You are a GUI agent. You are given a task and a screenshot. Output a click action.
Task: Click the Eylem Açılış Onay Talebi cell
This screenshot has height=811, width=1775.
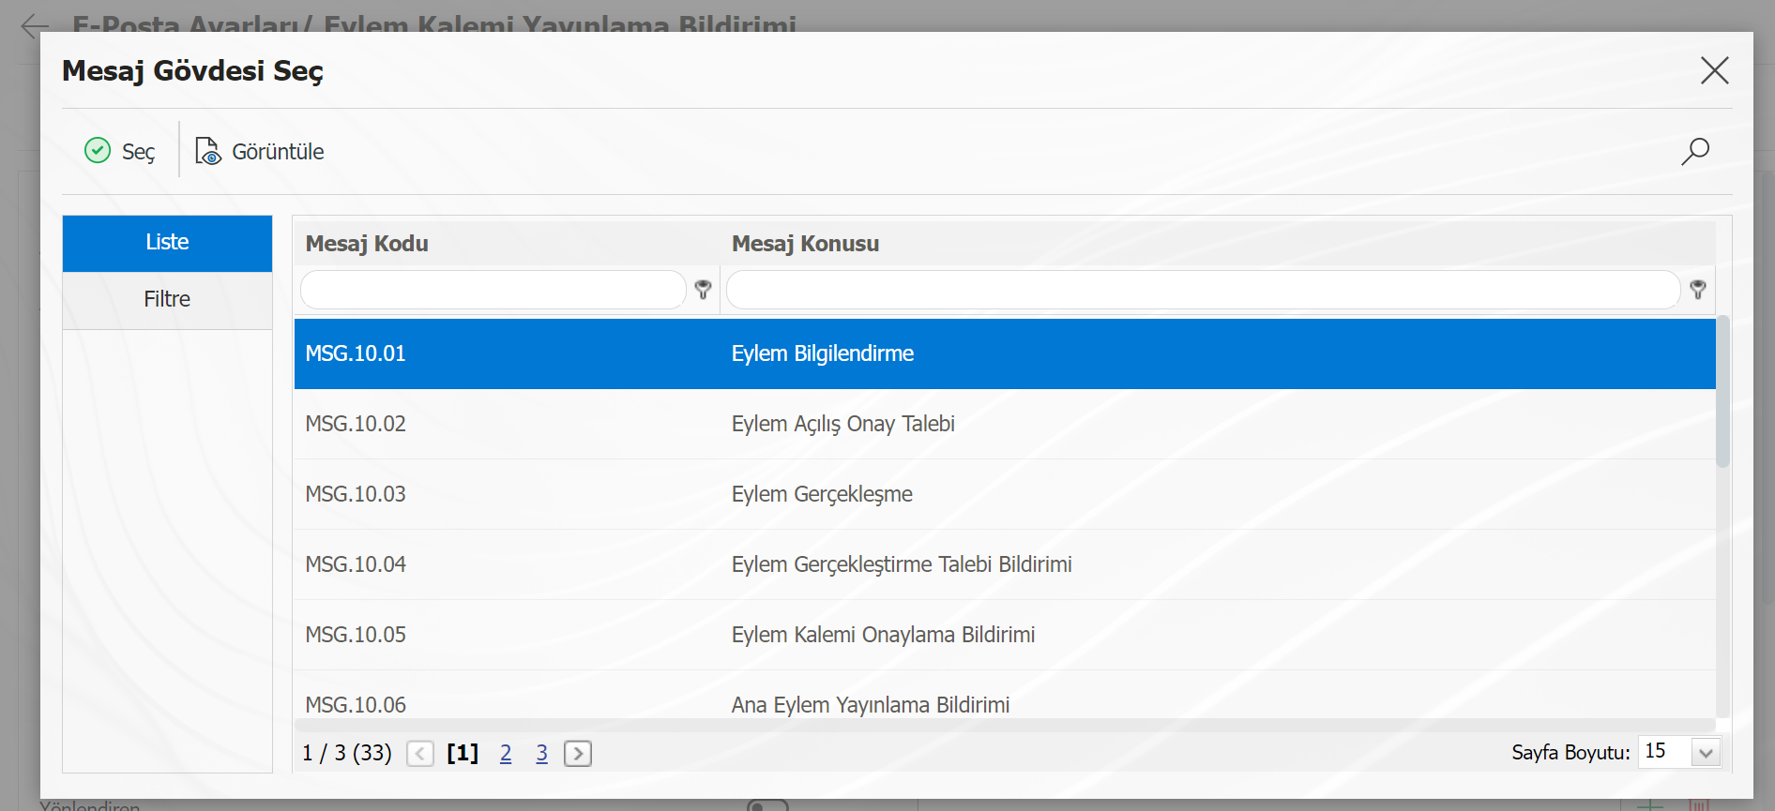[x=843, y=424]
